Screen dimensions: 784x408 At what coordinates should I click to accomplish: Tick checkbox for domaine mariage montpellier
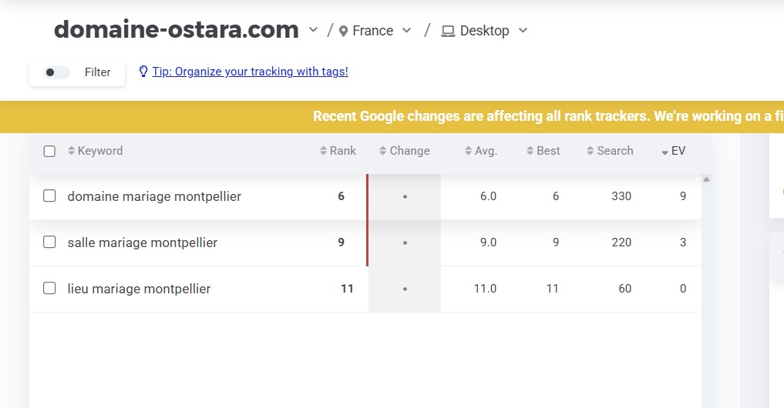point(49,196)
